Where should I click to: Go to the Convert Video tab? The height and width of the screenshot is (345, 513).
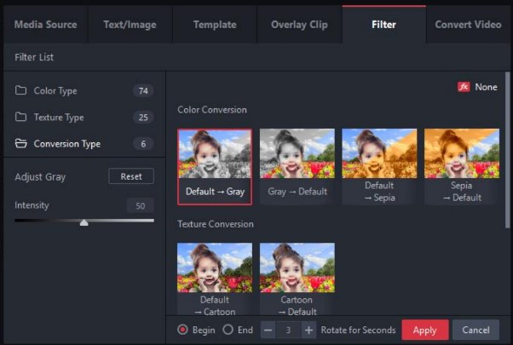[468, 25]
